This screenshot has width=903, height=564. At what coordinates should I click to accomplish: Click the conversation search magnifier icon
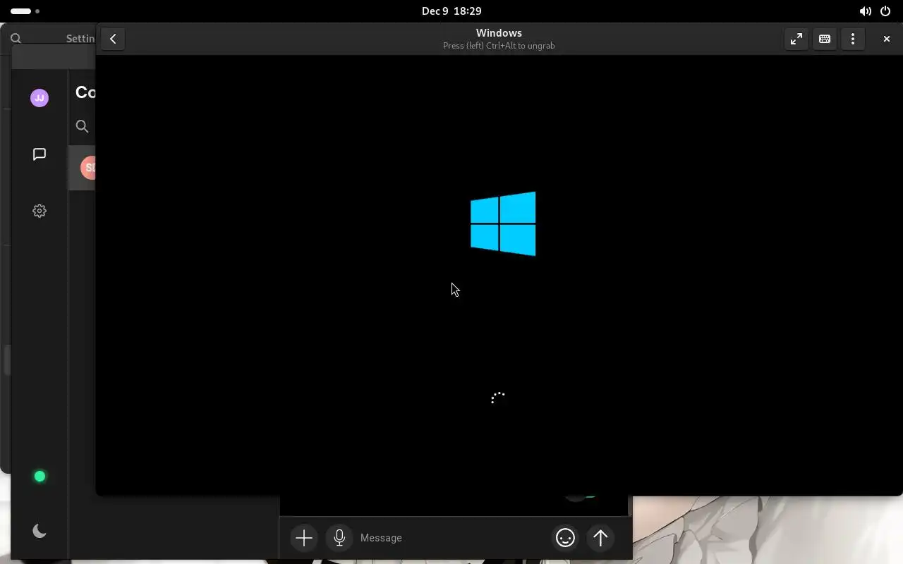click(83, 126)
